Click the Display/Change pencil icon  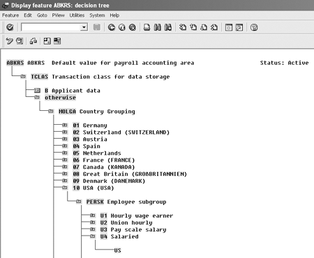[9, 41]
